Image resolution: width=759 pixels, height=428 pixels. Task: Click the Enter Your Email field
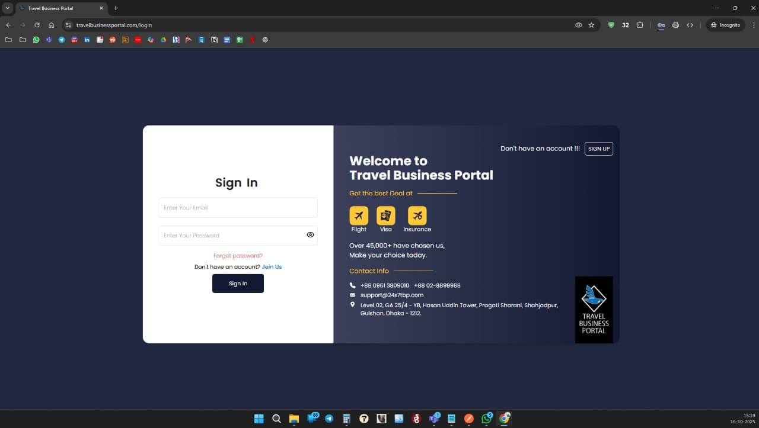238,207
